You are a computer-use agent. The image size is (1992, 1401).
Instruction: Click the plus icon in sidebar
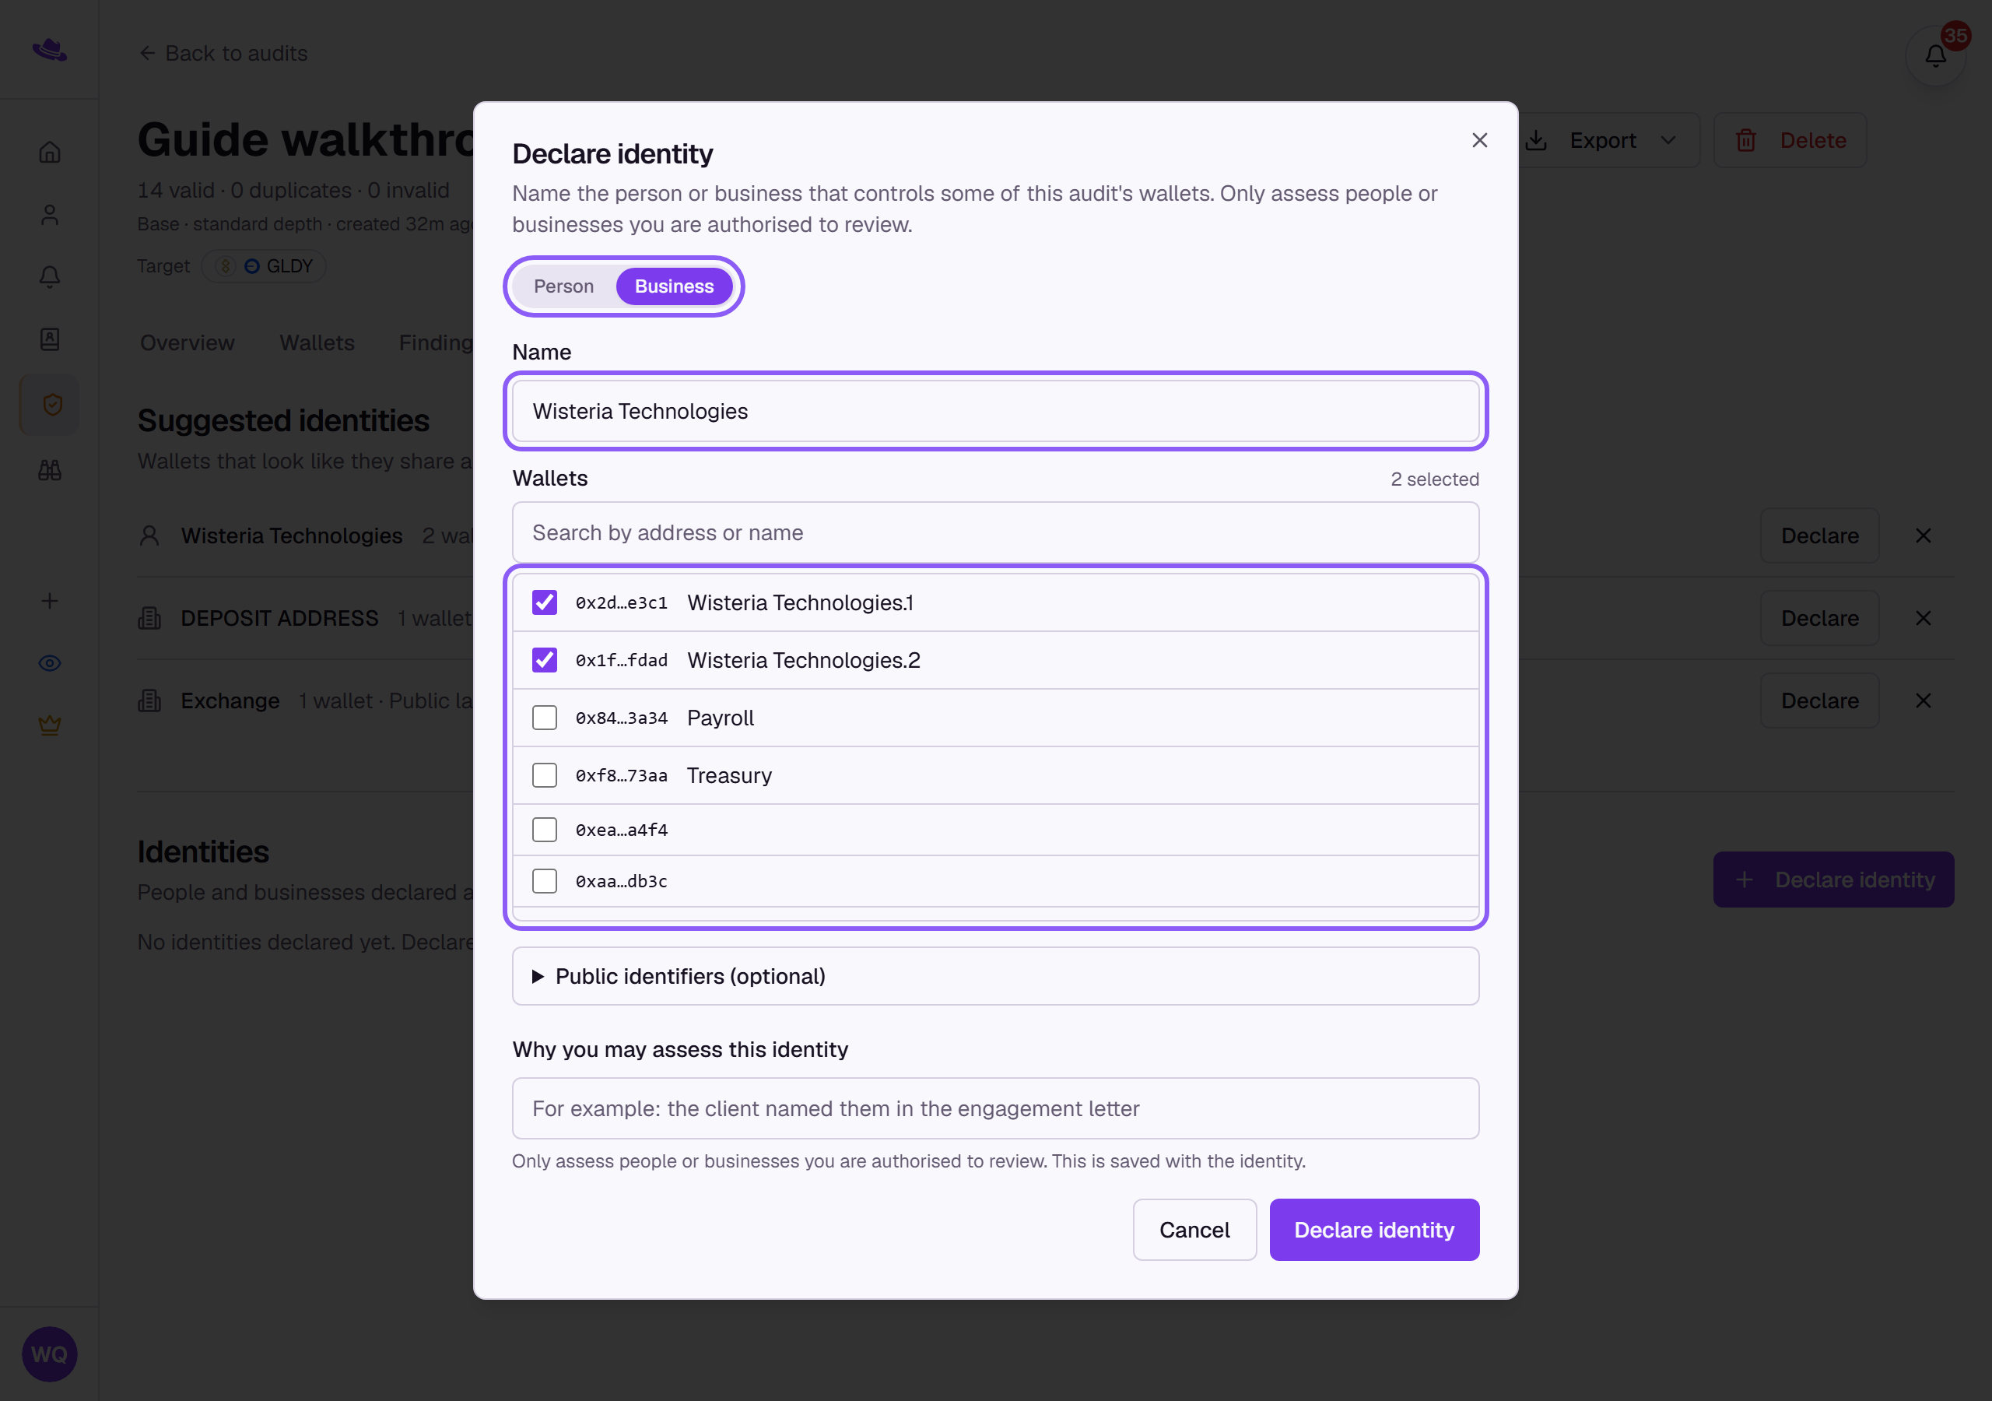pos(50,601)
